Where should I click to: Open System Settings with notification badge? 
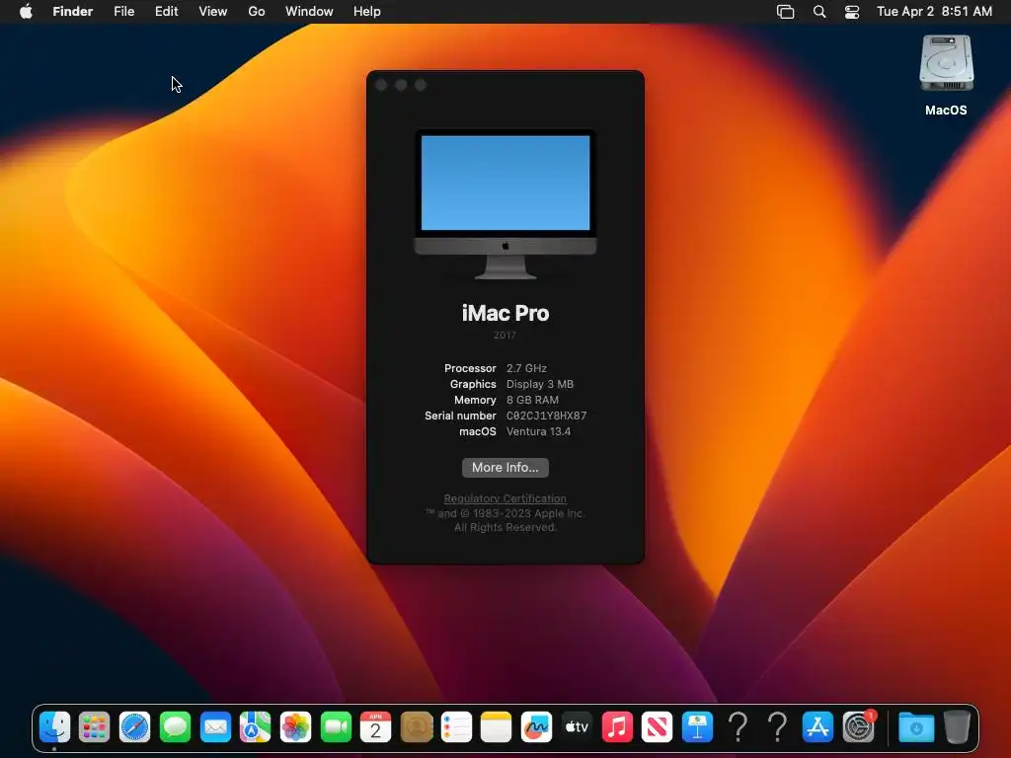click(x=859, y=727)
